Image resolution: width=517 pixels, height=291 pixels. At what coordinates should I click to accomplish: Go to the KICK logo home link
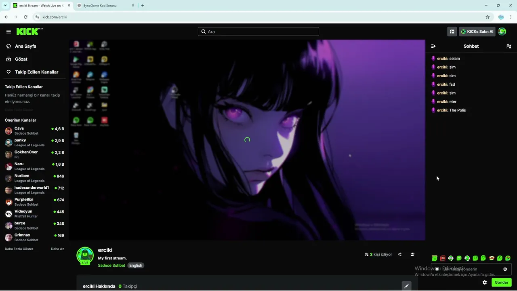pos(29,32)
